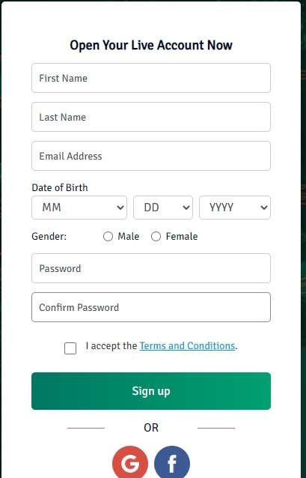Click the green Sign up button
The width and height of the screenshot is (306, 478).
pos(151,391)
